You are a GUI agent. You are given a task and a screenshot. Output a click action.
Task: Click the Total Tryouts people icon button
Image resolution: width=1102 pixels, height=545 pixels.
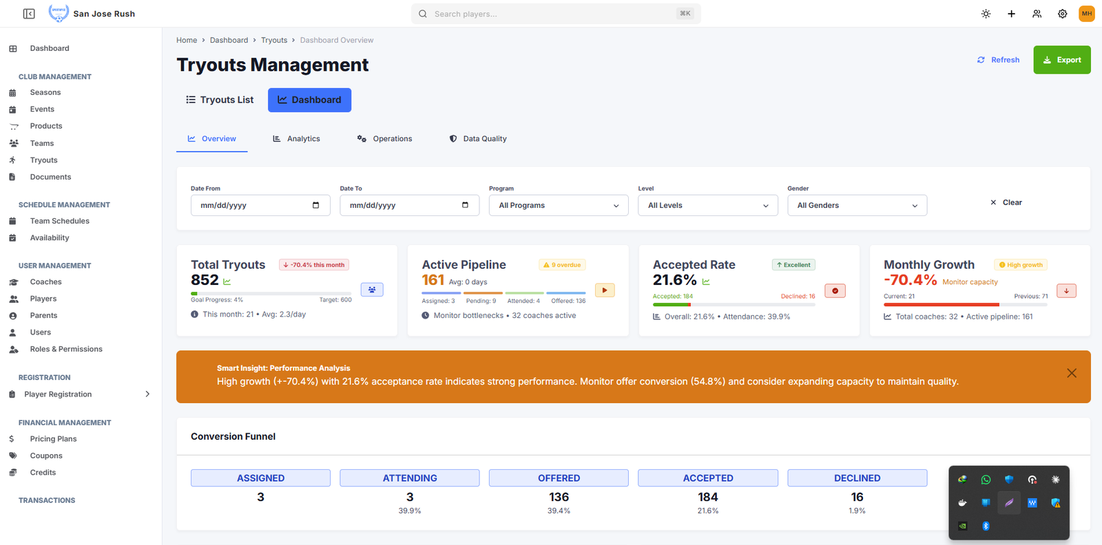[x=372, y=290]
